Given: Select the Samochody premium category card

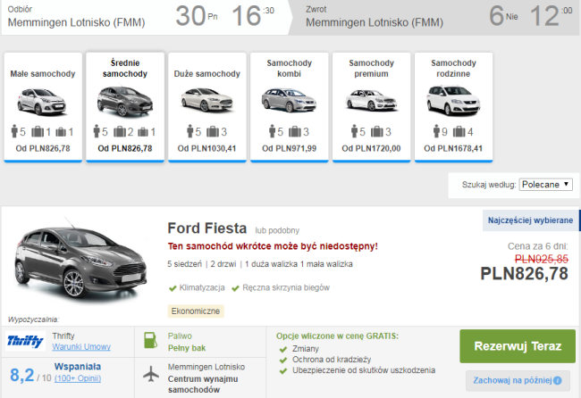Looking at the screenshot, I should [x=371, y=107].
